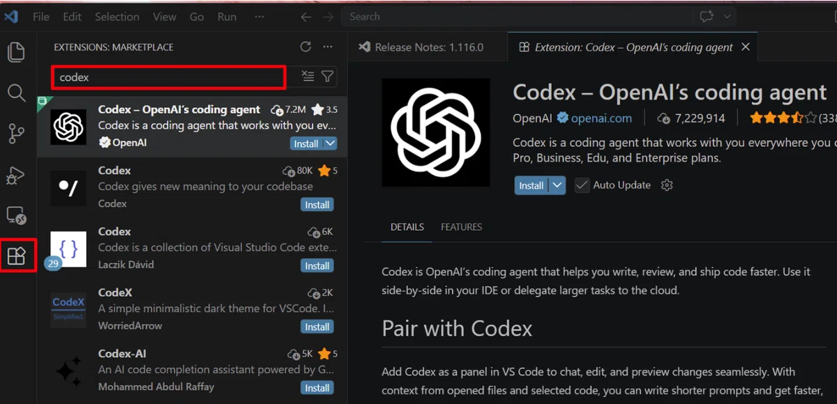Open the View menu
Image resolution: width=837 pixels, height=404 pixels.
[x=165, y=16]
